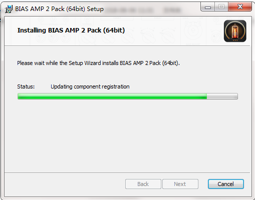Image resolution: width=255 pixels, height=200 pixels.
Task: Click the empty gray area beneath the progress bar
Action: (x=127, y=135)
